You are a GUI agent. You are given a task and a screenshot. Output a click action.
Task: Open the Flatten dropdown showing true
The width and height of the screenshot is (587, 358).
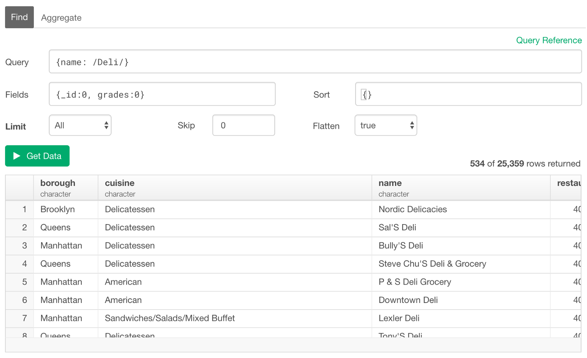coord(386,125)
